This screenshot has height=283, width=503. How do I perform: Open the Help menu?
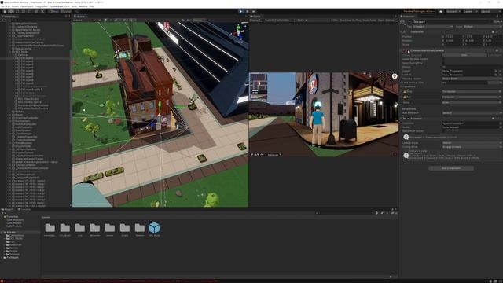pos(91,6)
